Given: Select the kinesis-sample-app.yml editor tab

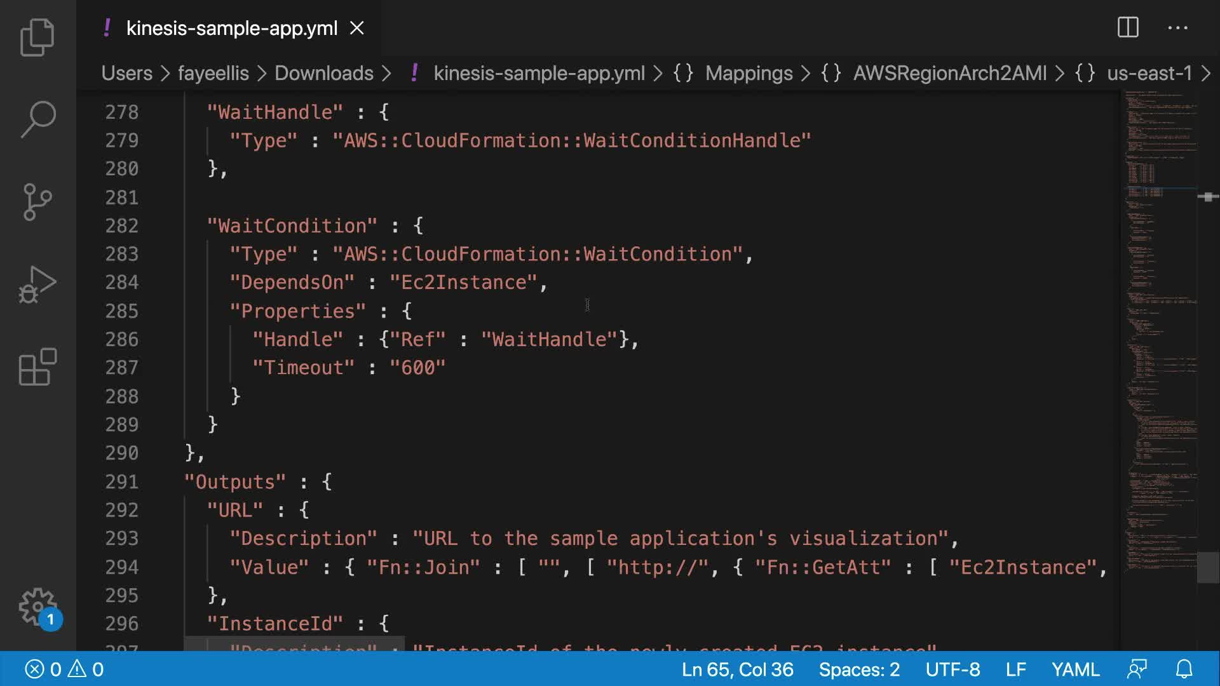Looking at the screenshot, I should (231, 28).
